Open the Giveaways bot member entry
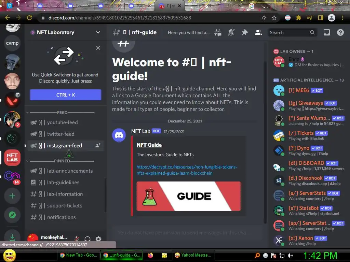350x262 pixels. tap(309, 105)
